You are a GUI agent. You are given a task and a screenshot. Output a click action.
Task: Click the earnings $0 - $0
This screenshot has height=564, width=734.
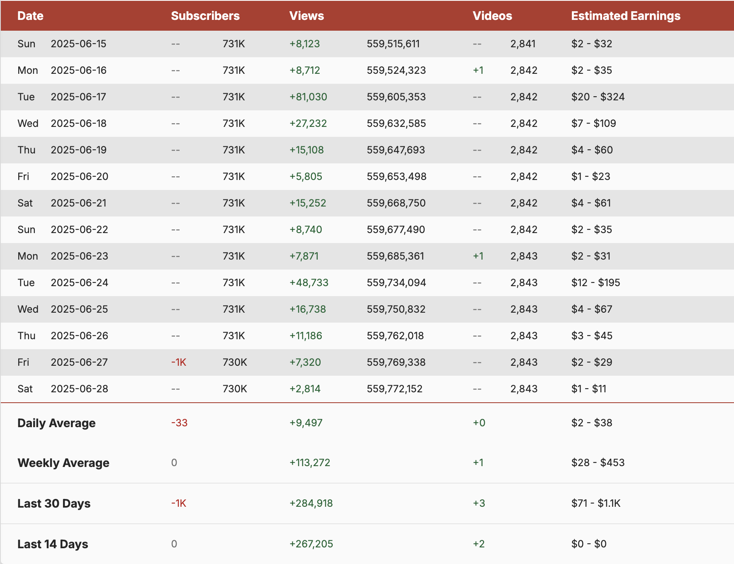589,544
